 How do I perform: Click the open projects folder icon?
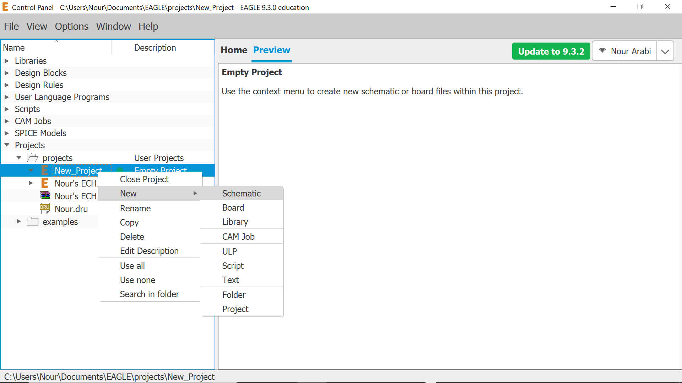pos(33,158)
